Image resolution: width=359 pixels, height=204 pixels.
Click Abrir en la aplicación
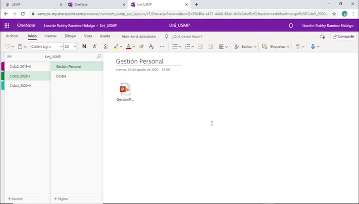click(x=139, y=36)
